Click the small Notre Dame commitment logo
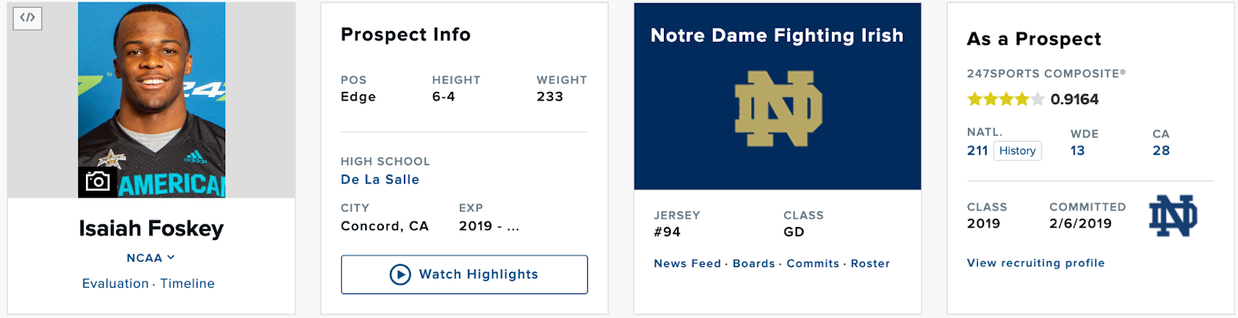Image resolution: width=1238 pixels, height=318 pixels. point(1173,215)
